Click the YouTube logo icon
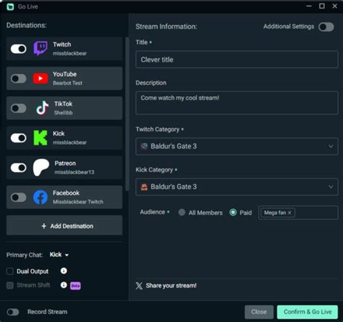 [x=40, y=78]
